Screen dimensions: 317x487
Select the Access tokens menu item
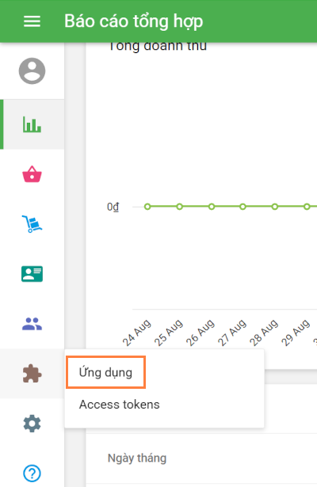pos(120,405)
